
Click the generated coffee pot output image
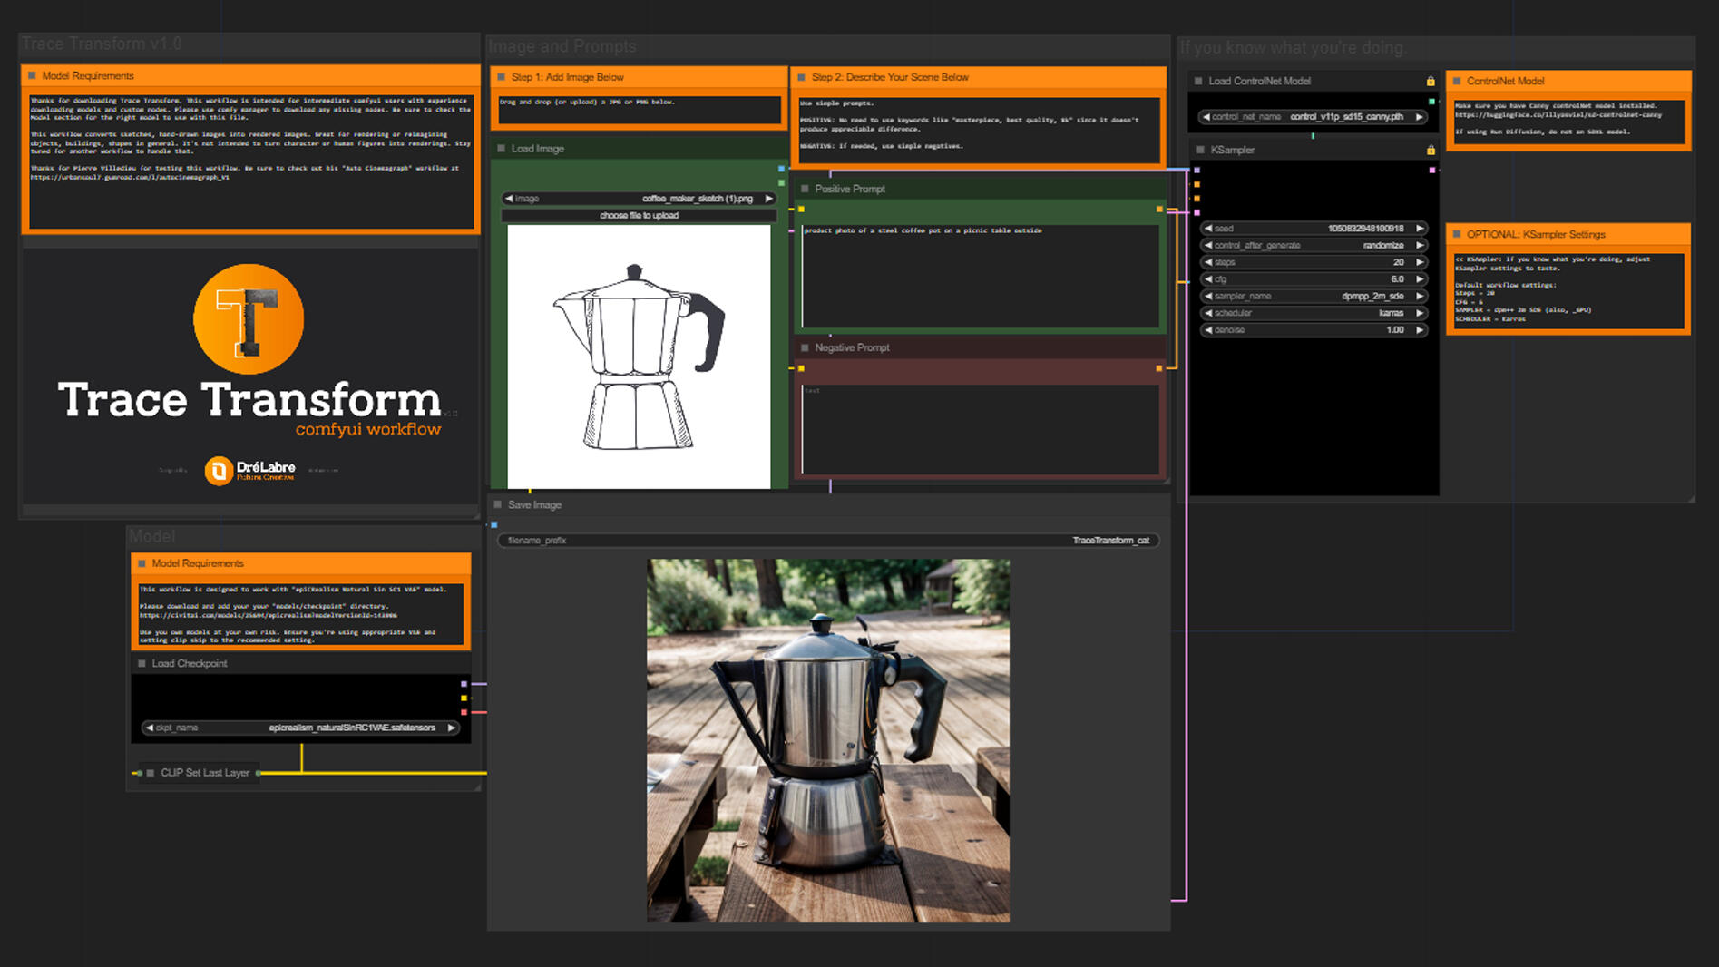coord(827,740)
